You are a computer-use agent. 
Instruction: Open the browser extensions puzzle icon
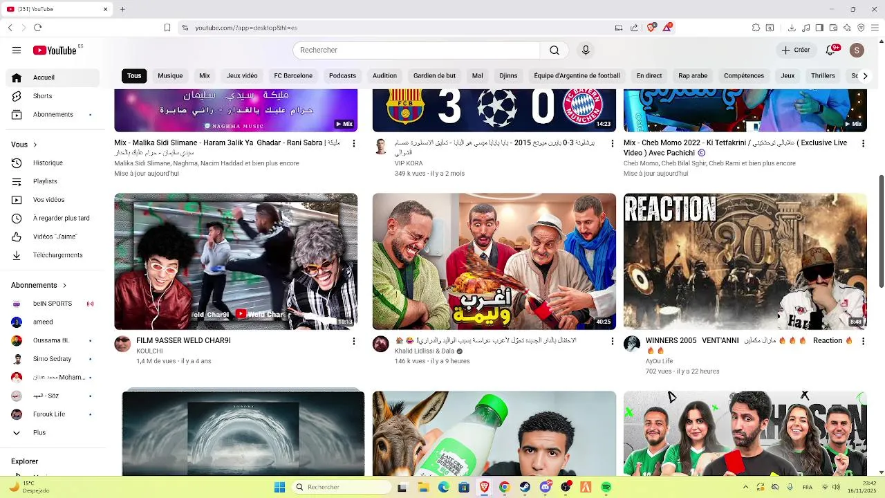pyautogui.click(x=756, y=28)
